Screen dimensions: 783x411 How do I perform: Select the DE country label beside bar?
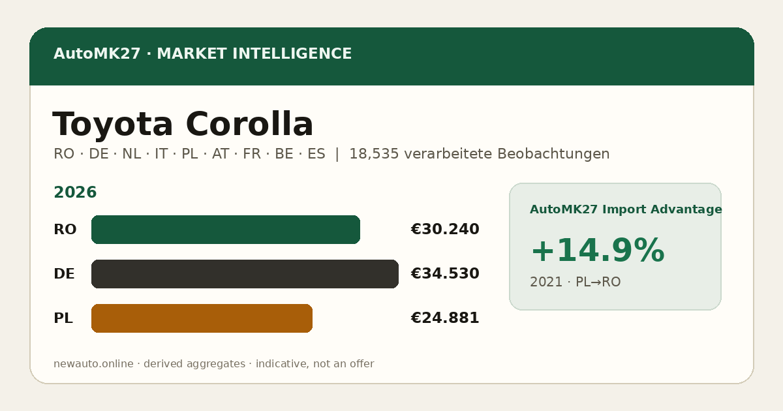[64, 274]
